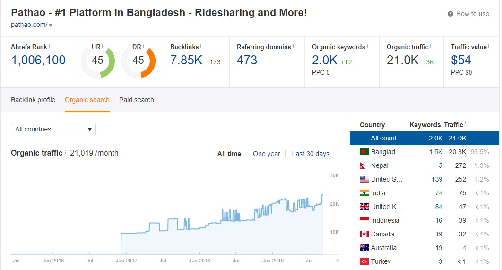The image size is (502, 270).
Task: Click info icon beside Organic traffic chart title
Action: pyautogui.click(x=65, y=152)
